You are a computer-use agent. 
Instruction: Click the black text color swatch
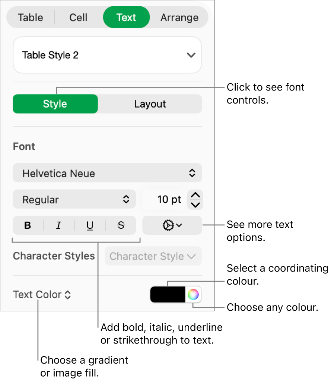[168, 294]
